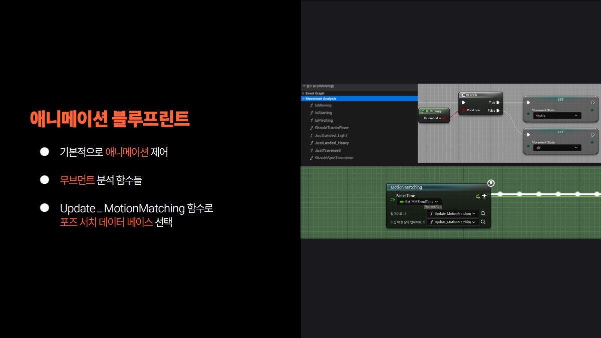601x338 pixels.
Task: Select the IsPivoting function
Action: pyautogui.click(x=324, y=120)
